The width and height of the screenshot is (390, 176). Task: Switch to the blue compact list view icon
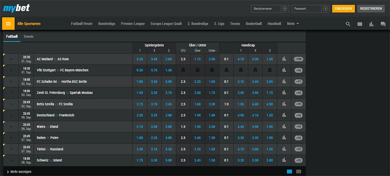click(289, 171)
